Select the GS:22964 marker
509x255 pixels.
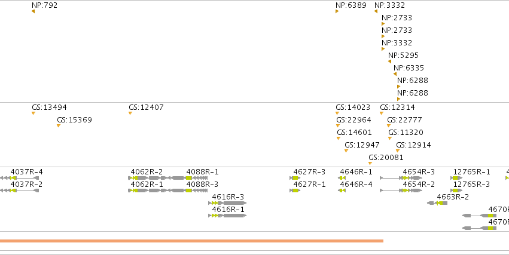point(338,126)
